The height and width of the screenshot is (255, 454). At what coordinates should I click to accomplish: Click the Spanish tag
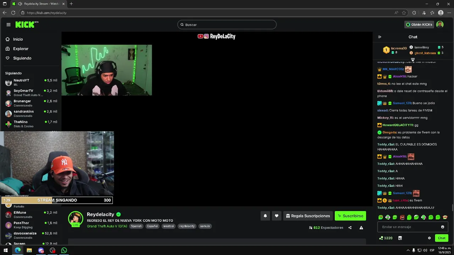pyautogui.click(x=136, y=226)
